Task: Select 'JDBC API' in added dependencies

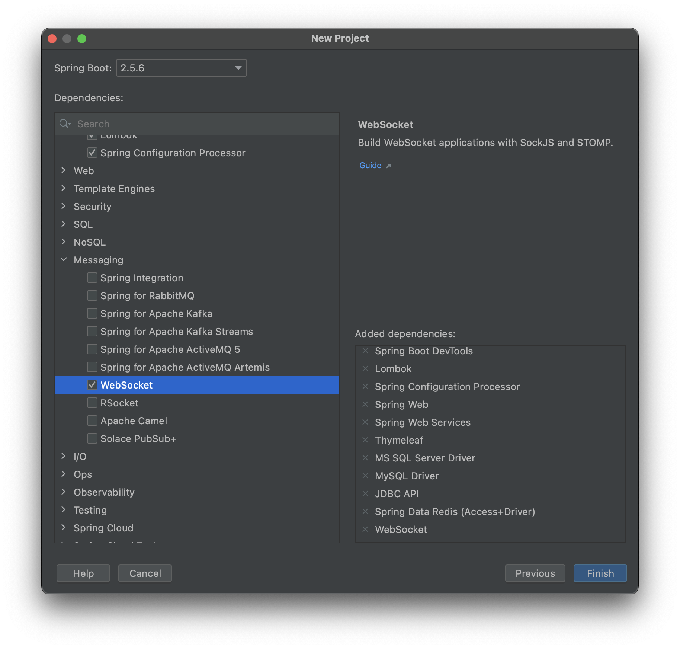Action: 397,494
